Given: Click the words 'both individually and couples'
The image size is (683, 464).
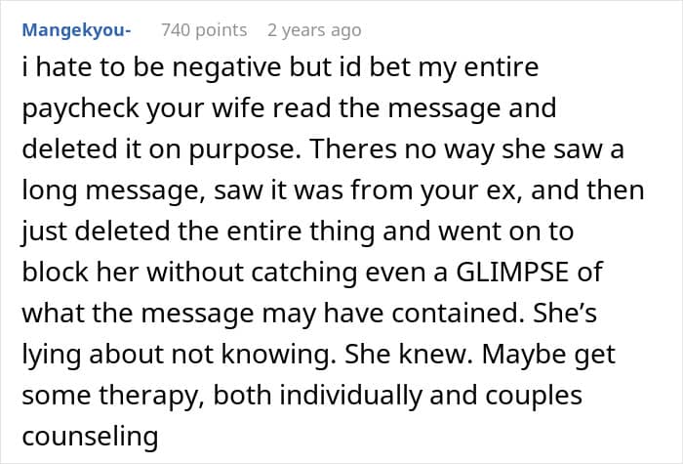Looking at the screenshot, I should pyautogui.click(x=398, y=395).
